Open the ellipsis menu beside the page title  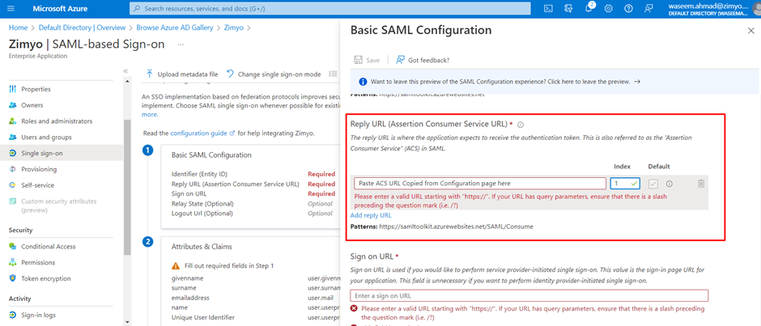coord(181,44)
